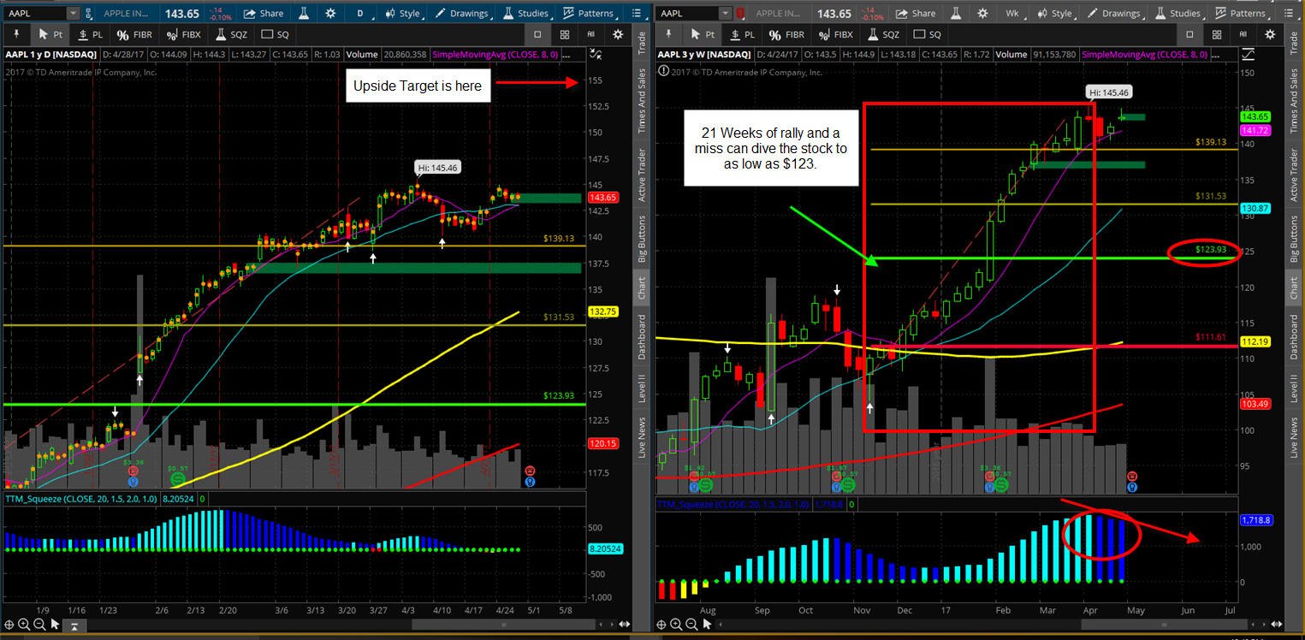Open Dashboard side tab of right chart
The width and height of the screenshot is (1305, 640).
pos(1294,336)
